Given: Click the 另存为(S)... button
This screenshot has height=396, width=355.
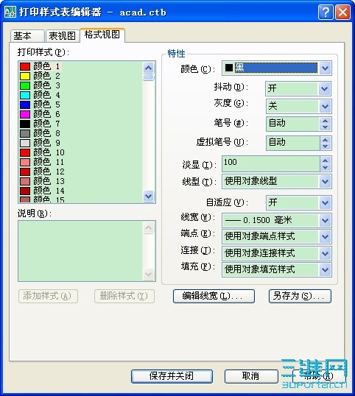Looking at the screenshot, I should tap(300, 296).
